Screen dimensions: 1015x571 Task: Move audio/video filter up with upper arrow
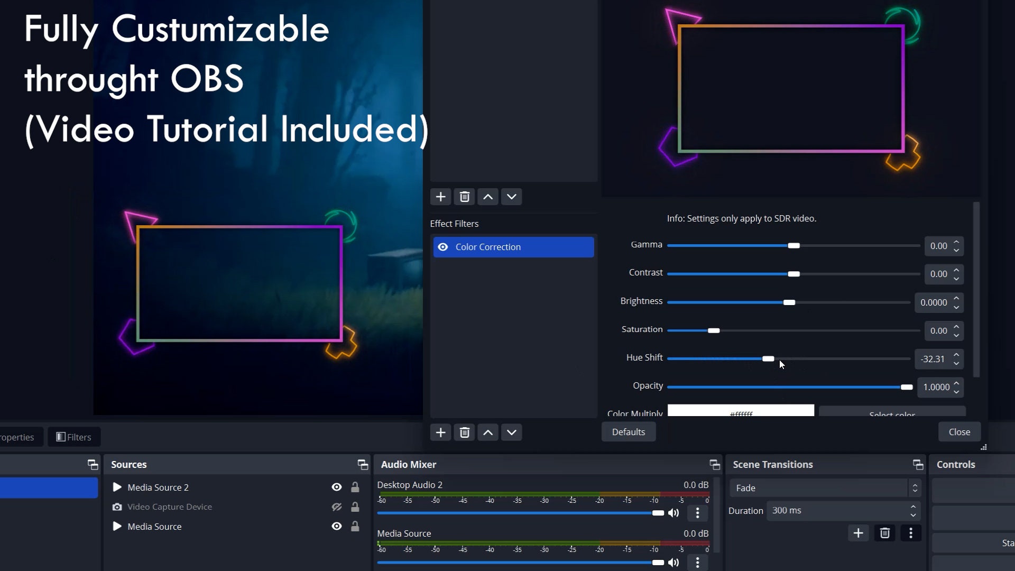tap(488, 197)
